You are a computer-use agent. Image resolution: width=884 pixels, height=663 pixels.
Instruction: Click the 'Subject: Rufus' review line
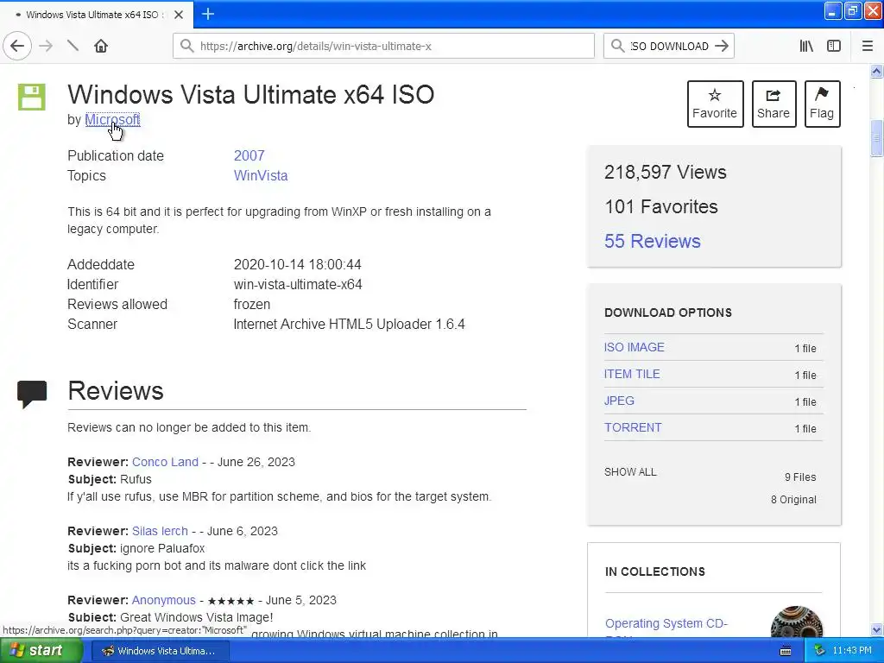click(110, 479)
